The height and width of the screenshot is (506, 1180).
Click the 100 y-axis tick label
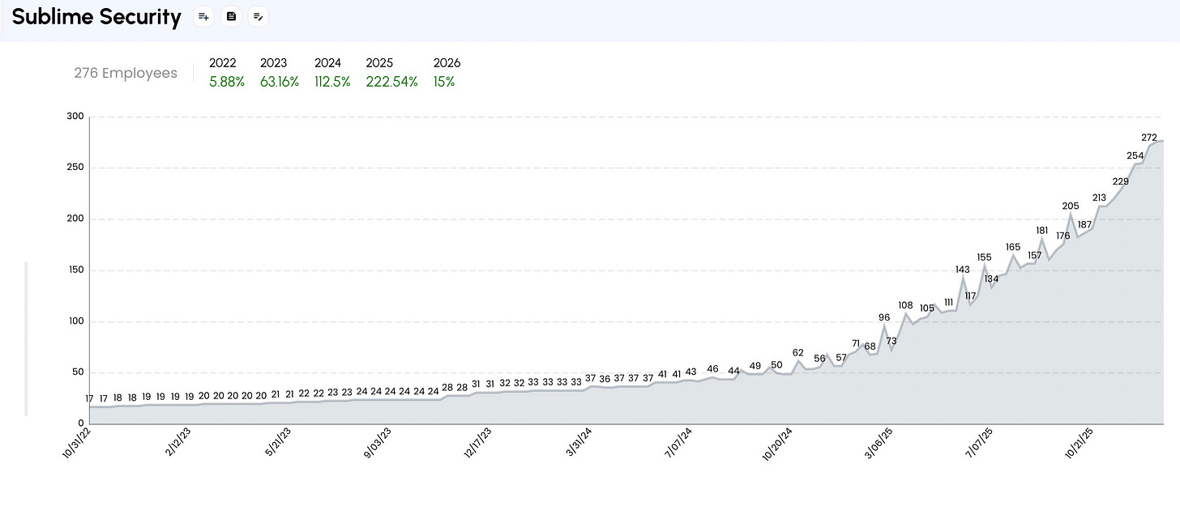coord(75,321)
